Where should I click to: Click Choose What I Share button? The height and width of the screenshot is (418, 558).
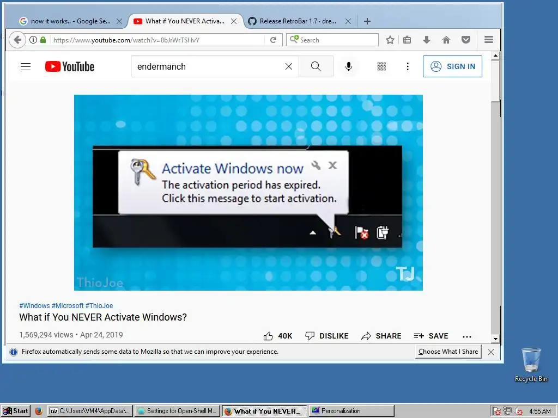click(x=448, y=352)
